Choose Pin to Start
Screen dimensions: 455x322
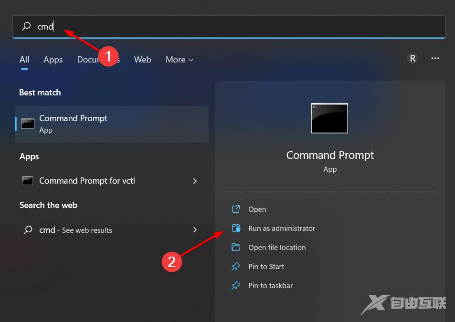pos(266,267)
